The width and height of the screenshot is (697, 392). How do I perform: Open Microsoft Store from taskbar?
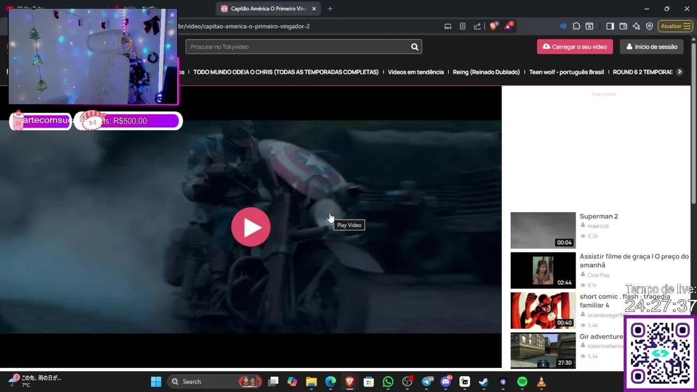click(369, 382)
